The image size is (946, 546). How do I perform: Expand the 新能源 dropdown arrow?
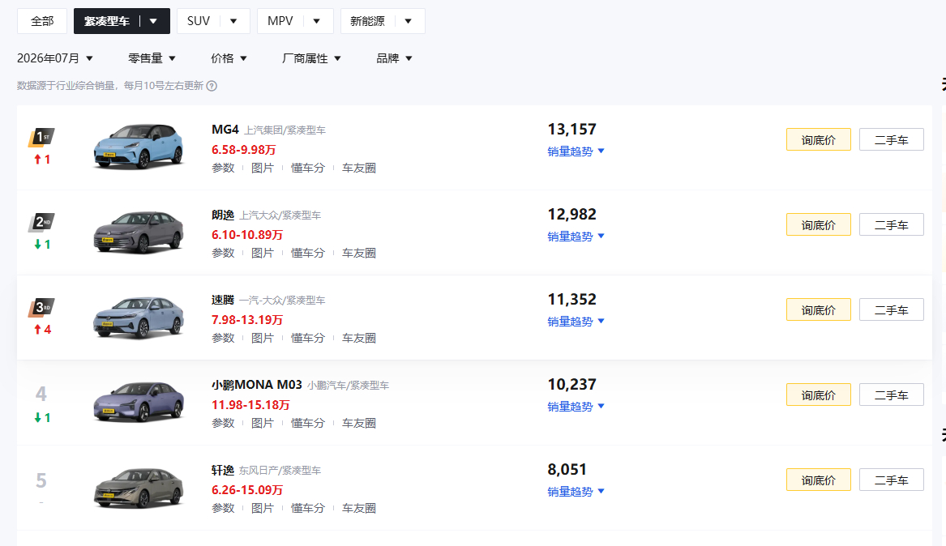(408, 21)
